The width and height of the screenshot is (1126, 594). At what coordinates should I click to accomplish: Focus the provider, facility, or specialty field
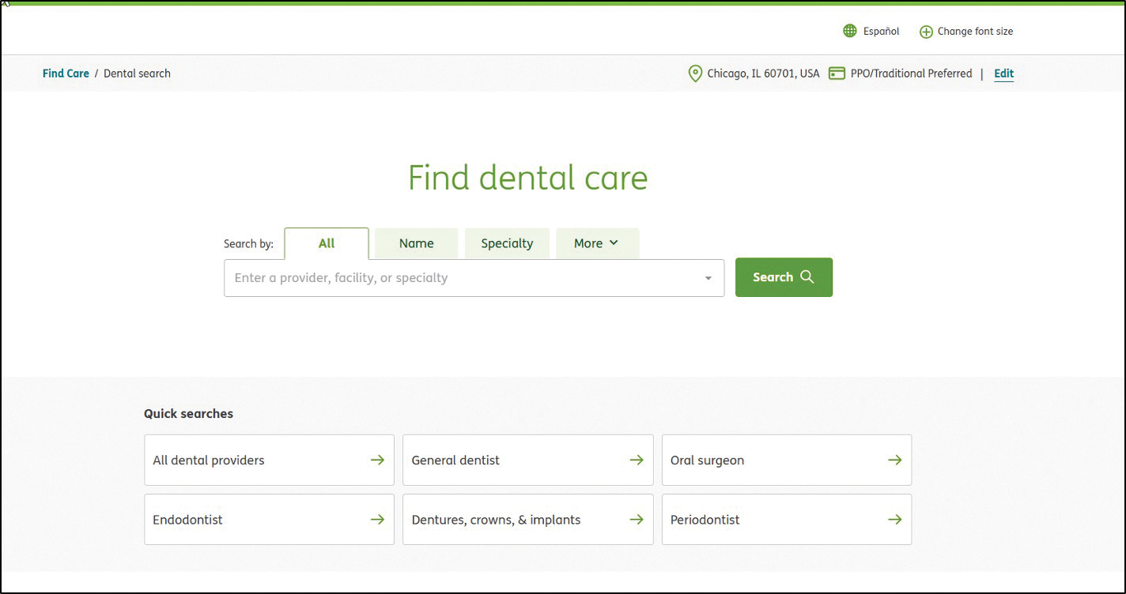tap(474, 278)
